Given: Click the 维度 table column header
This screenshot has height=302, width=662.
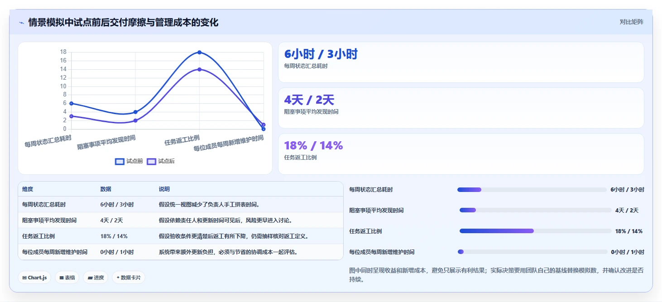Looking at the screenshot, I should (x=28, y=189).
